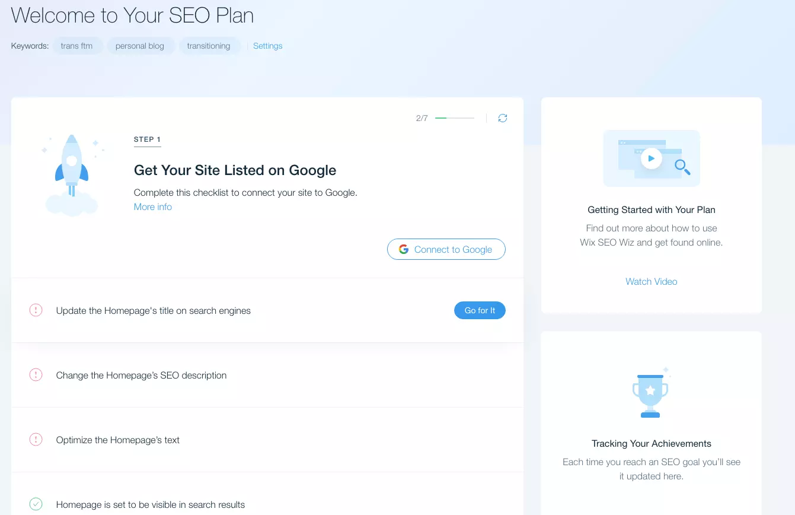Image resolution: width=795 pixels, height=515 pixels.
Task: Select the 'personal blog' keyword tag
Action: click(x=140, y=46)
